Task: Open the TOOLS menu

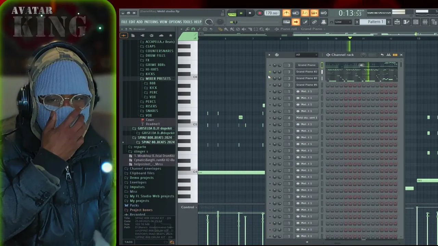Action: [188, 22]
